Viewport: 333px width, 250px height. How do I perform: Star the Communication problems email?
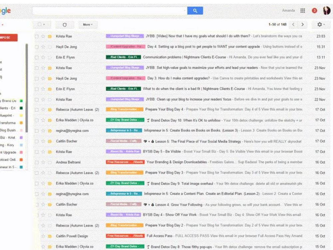(x=43, y=57)
